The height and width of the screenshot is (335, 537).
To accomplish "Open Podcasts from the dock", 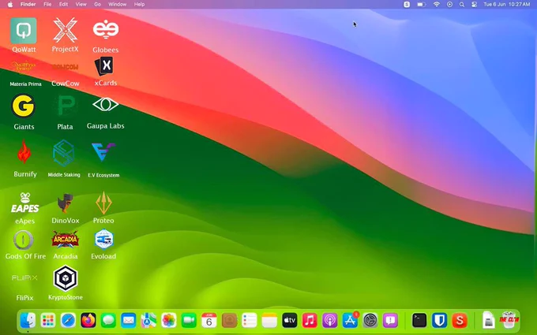I will (330, 320).
